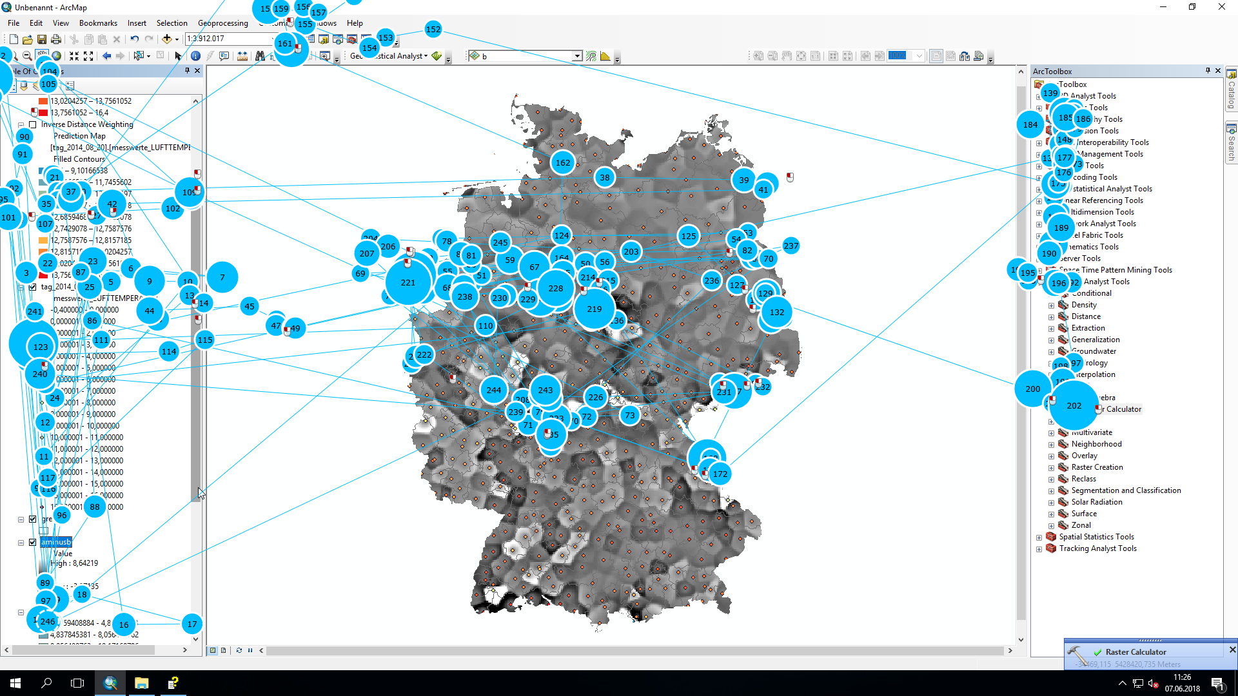The width and height of the screenshot is (1238, 696).
Task: Expand Spatial Statistics Tools toolbox
Action: (1039, 537)
